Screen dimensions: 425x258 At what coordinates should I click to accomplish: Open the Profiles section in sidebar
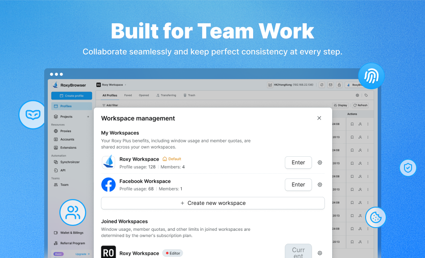coord(71,106)
